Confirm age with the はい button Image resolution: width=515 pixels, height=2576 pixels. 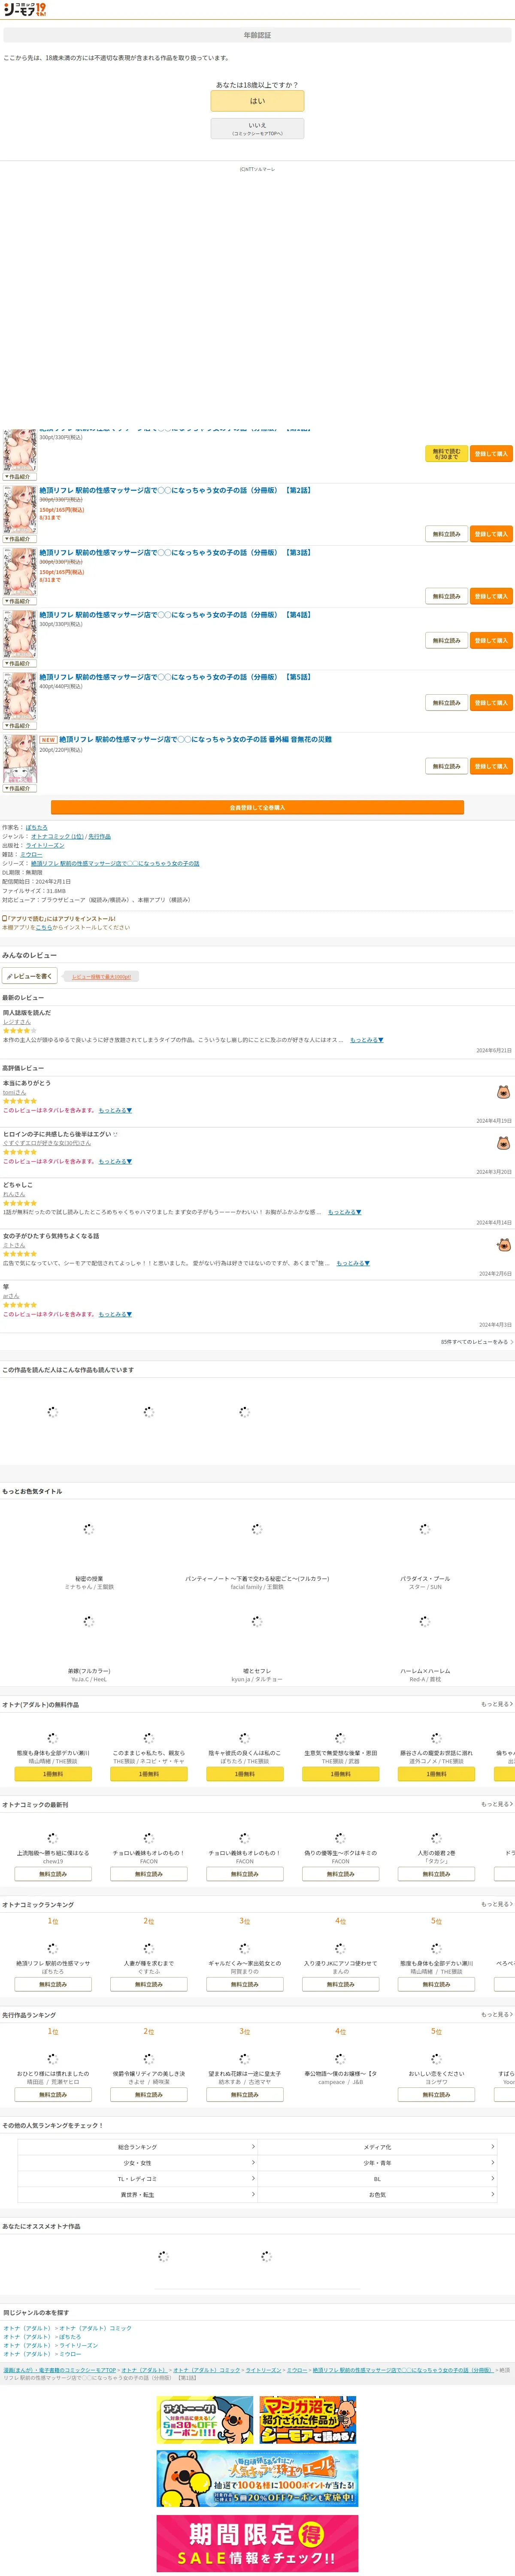point(257,101)
